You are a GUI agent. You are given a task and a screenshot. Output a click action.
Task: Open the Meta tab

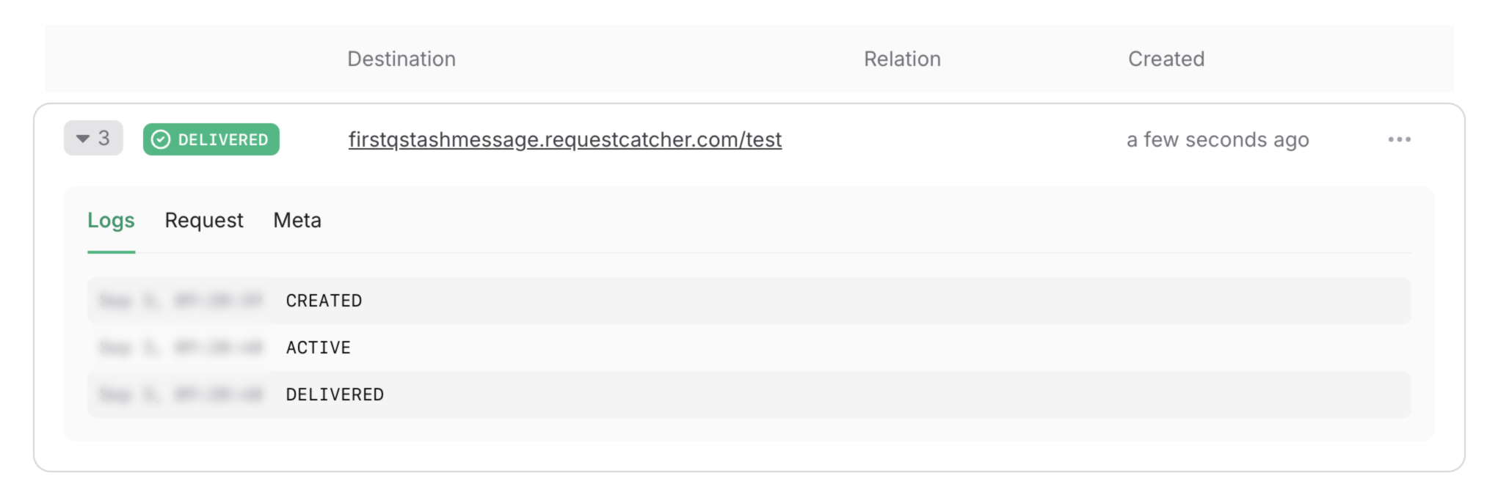pyautogui.click(x=297, y=220)
